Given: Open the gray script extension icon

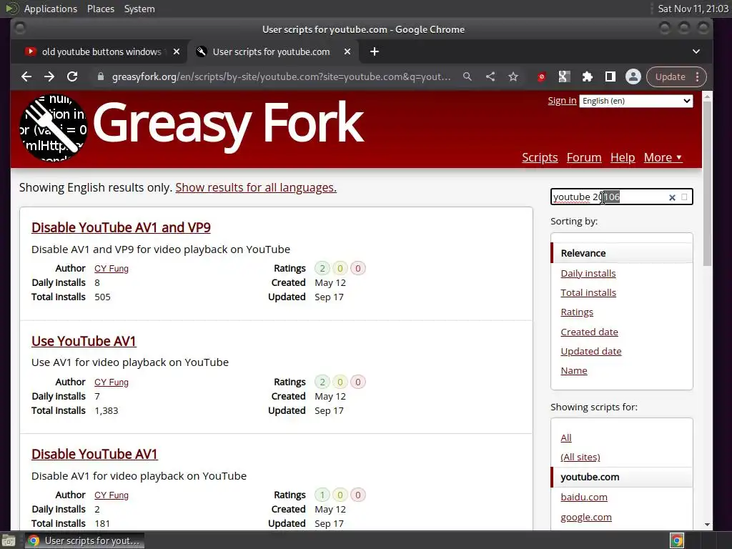Looking at the screenshot, I should tap(565, 77).
